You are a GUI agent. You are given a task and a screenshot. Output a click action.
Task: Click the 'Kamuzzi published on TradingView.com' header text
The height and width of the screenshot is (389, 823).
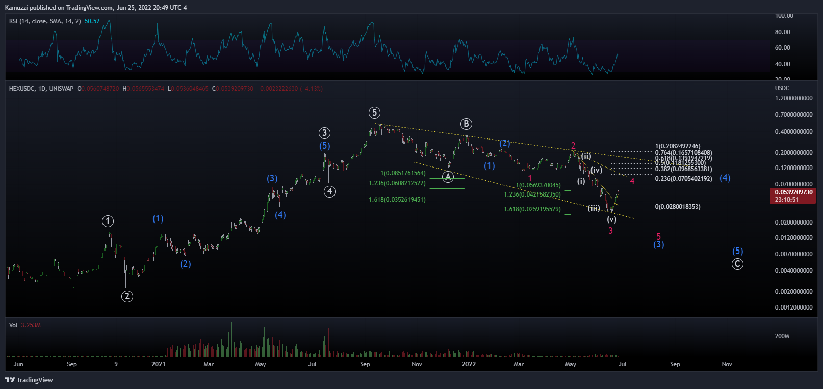pyautogui.click(x=59, y=8)
